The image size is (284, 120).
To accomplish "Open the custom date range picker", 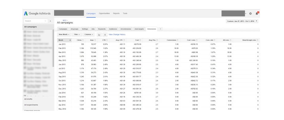I will pyautogui.click(x=242, y=21).
